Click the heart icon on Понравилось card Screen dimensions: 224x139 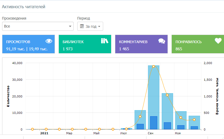pos(218,41)
